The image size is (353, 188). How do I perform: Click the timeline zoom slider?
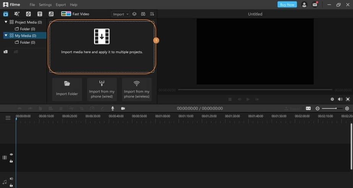tap(332, 109)
